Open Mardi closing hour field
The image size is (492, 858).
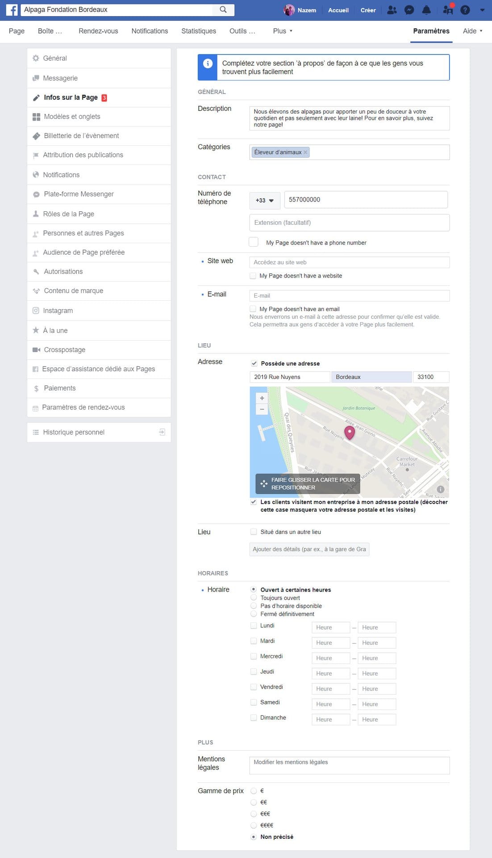click(377, 643)
